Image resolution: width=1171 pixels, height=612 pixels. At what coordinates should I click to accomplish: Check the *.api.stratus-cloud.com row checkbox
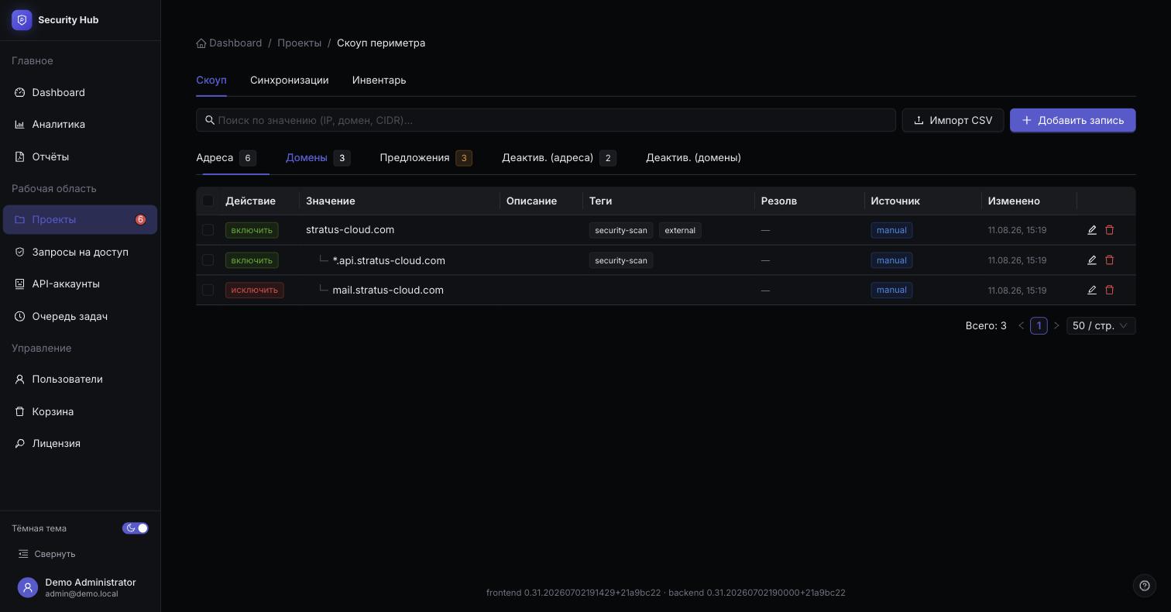208,260
